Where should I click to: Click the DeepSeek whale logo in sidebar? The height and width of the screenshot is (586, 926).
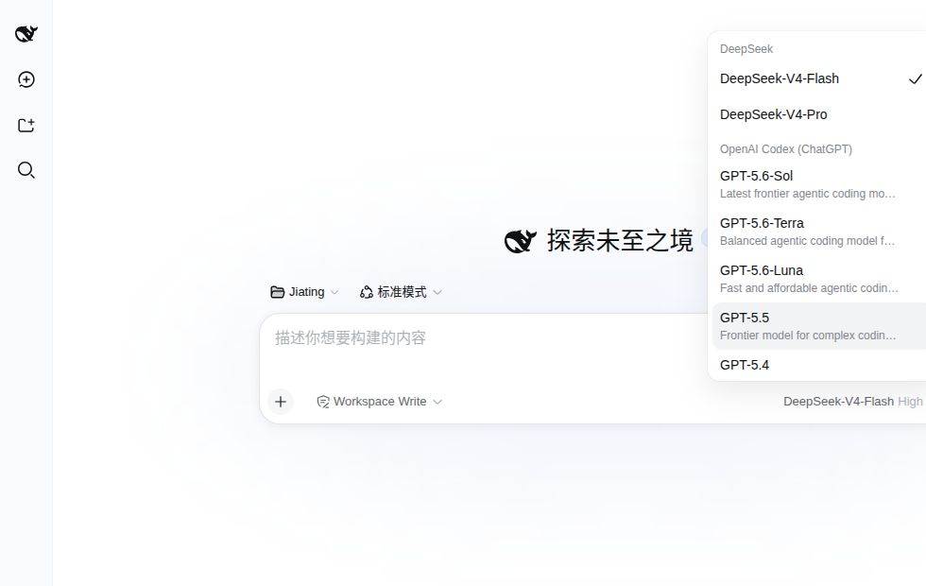pos(26,34)
